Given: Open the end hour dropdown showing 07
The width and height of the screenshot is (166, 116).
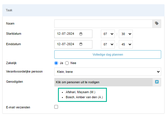Looking at the screenshot, I should pyautogui.click(x=108, y=44).
